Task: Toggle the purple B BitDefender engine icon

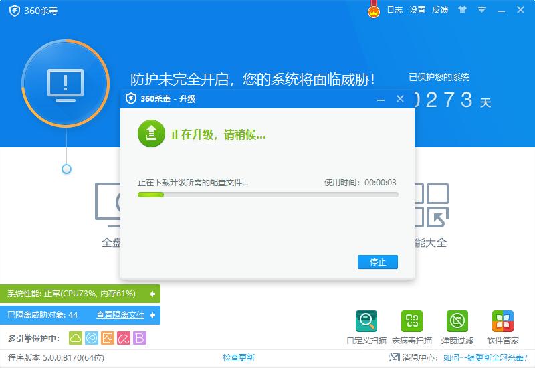Action: pyautogui.click(x=140, y=338)
